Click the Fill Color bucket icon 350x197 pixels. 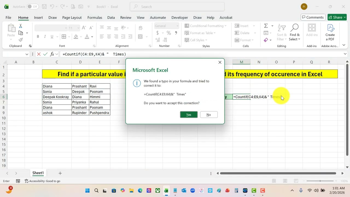(76, 37)
